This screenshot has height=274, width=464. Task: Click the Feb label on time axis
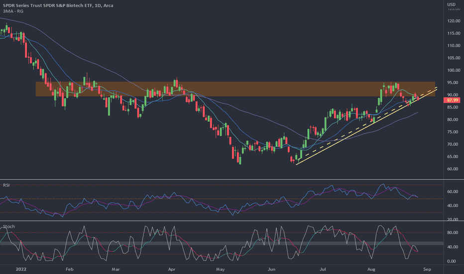tap(69, 269)
